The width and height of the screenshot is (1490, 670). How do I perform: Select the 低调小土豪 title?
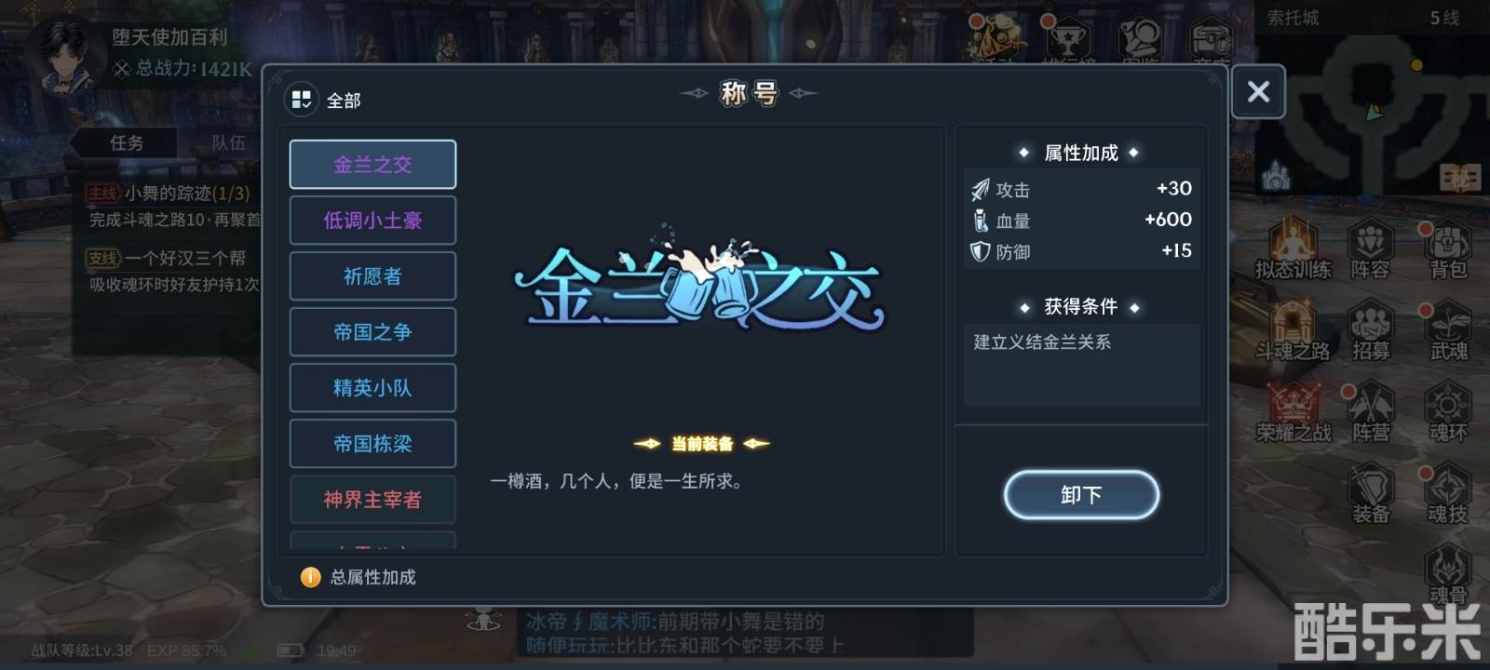[372, 221]
